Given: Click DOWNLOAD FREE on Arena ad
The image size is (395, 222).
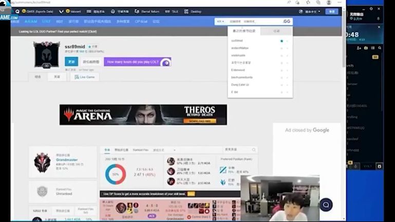Looking at the screenshot, I should pyautogui.click(x=200, y=121).
